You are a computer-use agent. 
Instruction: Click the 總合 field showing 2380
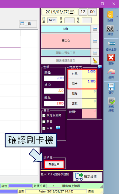pos(54,103)
